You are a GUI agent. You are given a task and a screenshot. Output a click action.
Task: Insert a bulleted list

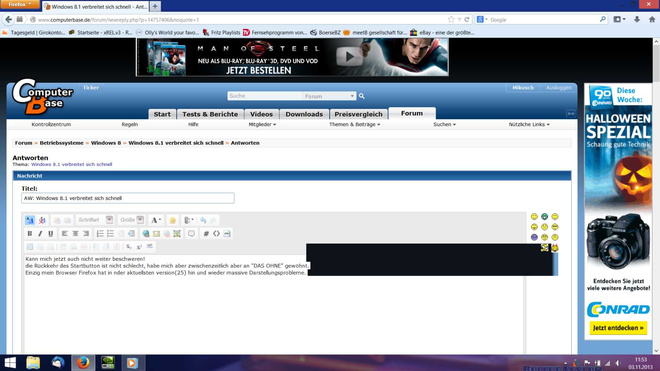(x=110, y=233)
